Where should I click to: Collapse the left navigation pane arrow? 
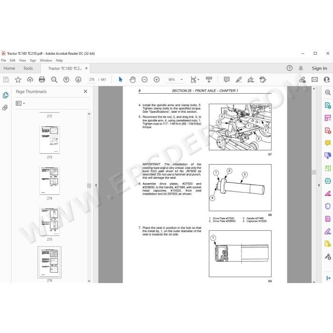96,185
